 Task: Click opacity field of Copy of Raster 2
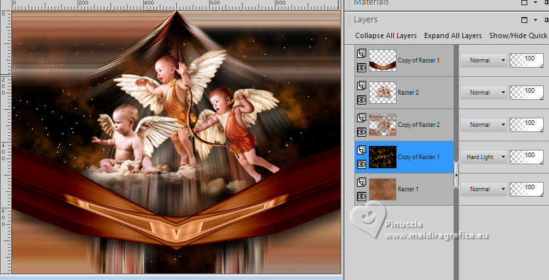[x=527, y=125]
